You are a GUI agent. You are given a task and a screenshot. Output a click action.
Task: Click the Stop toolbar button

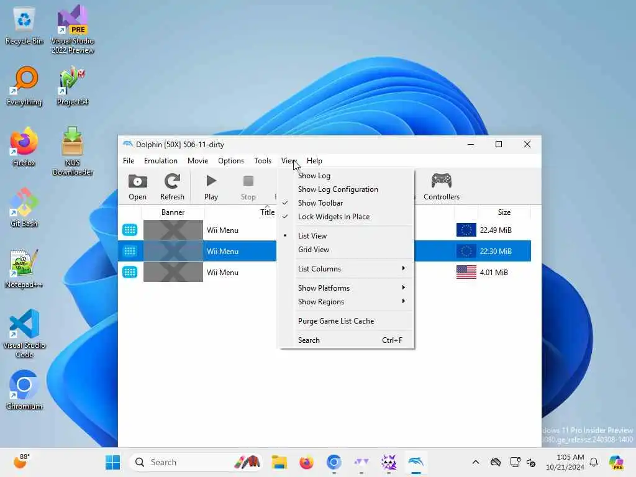(248, 187)
